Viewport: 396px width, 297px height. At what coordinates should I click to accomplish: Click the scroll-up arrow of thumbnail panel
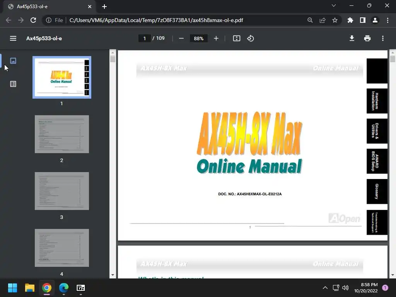tap(113, 53)
